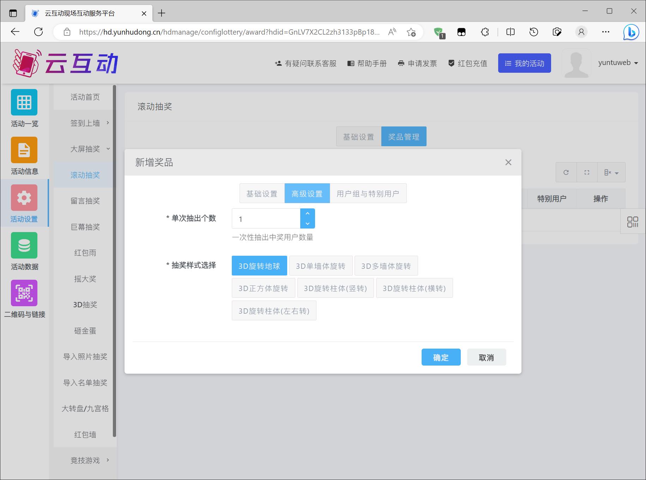Open the 二维码与链接 QR code icon
Viewport: 646px width, 480px height.
[24, 293]
